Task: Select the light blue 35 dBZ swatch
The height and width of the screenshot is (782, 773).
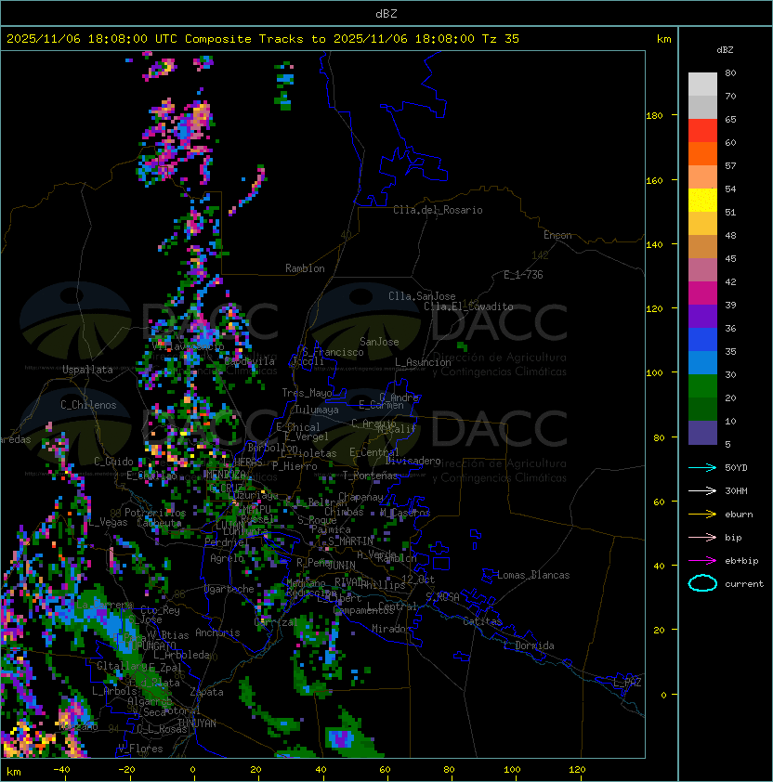Action: (702, 362)
